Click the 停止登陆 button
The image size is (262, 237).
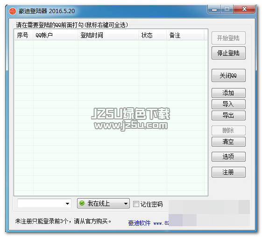(228, 53)
